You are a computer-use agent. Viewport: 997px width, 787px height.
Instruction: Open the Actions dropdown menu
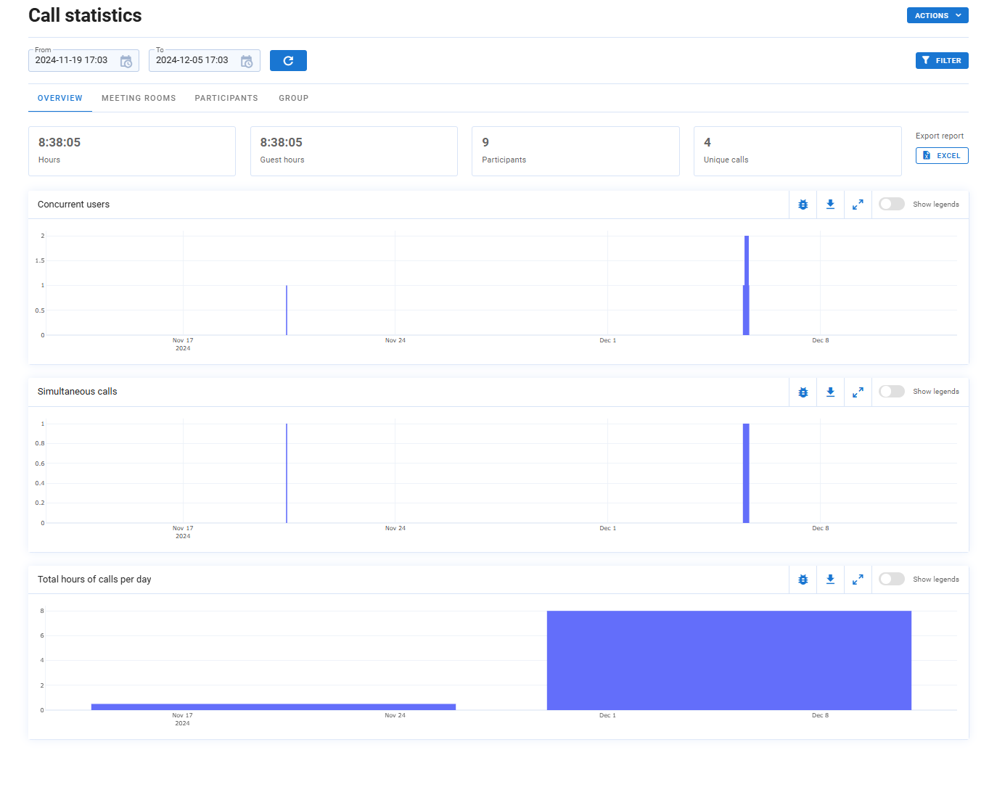tap(937, 15)
